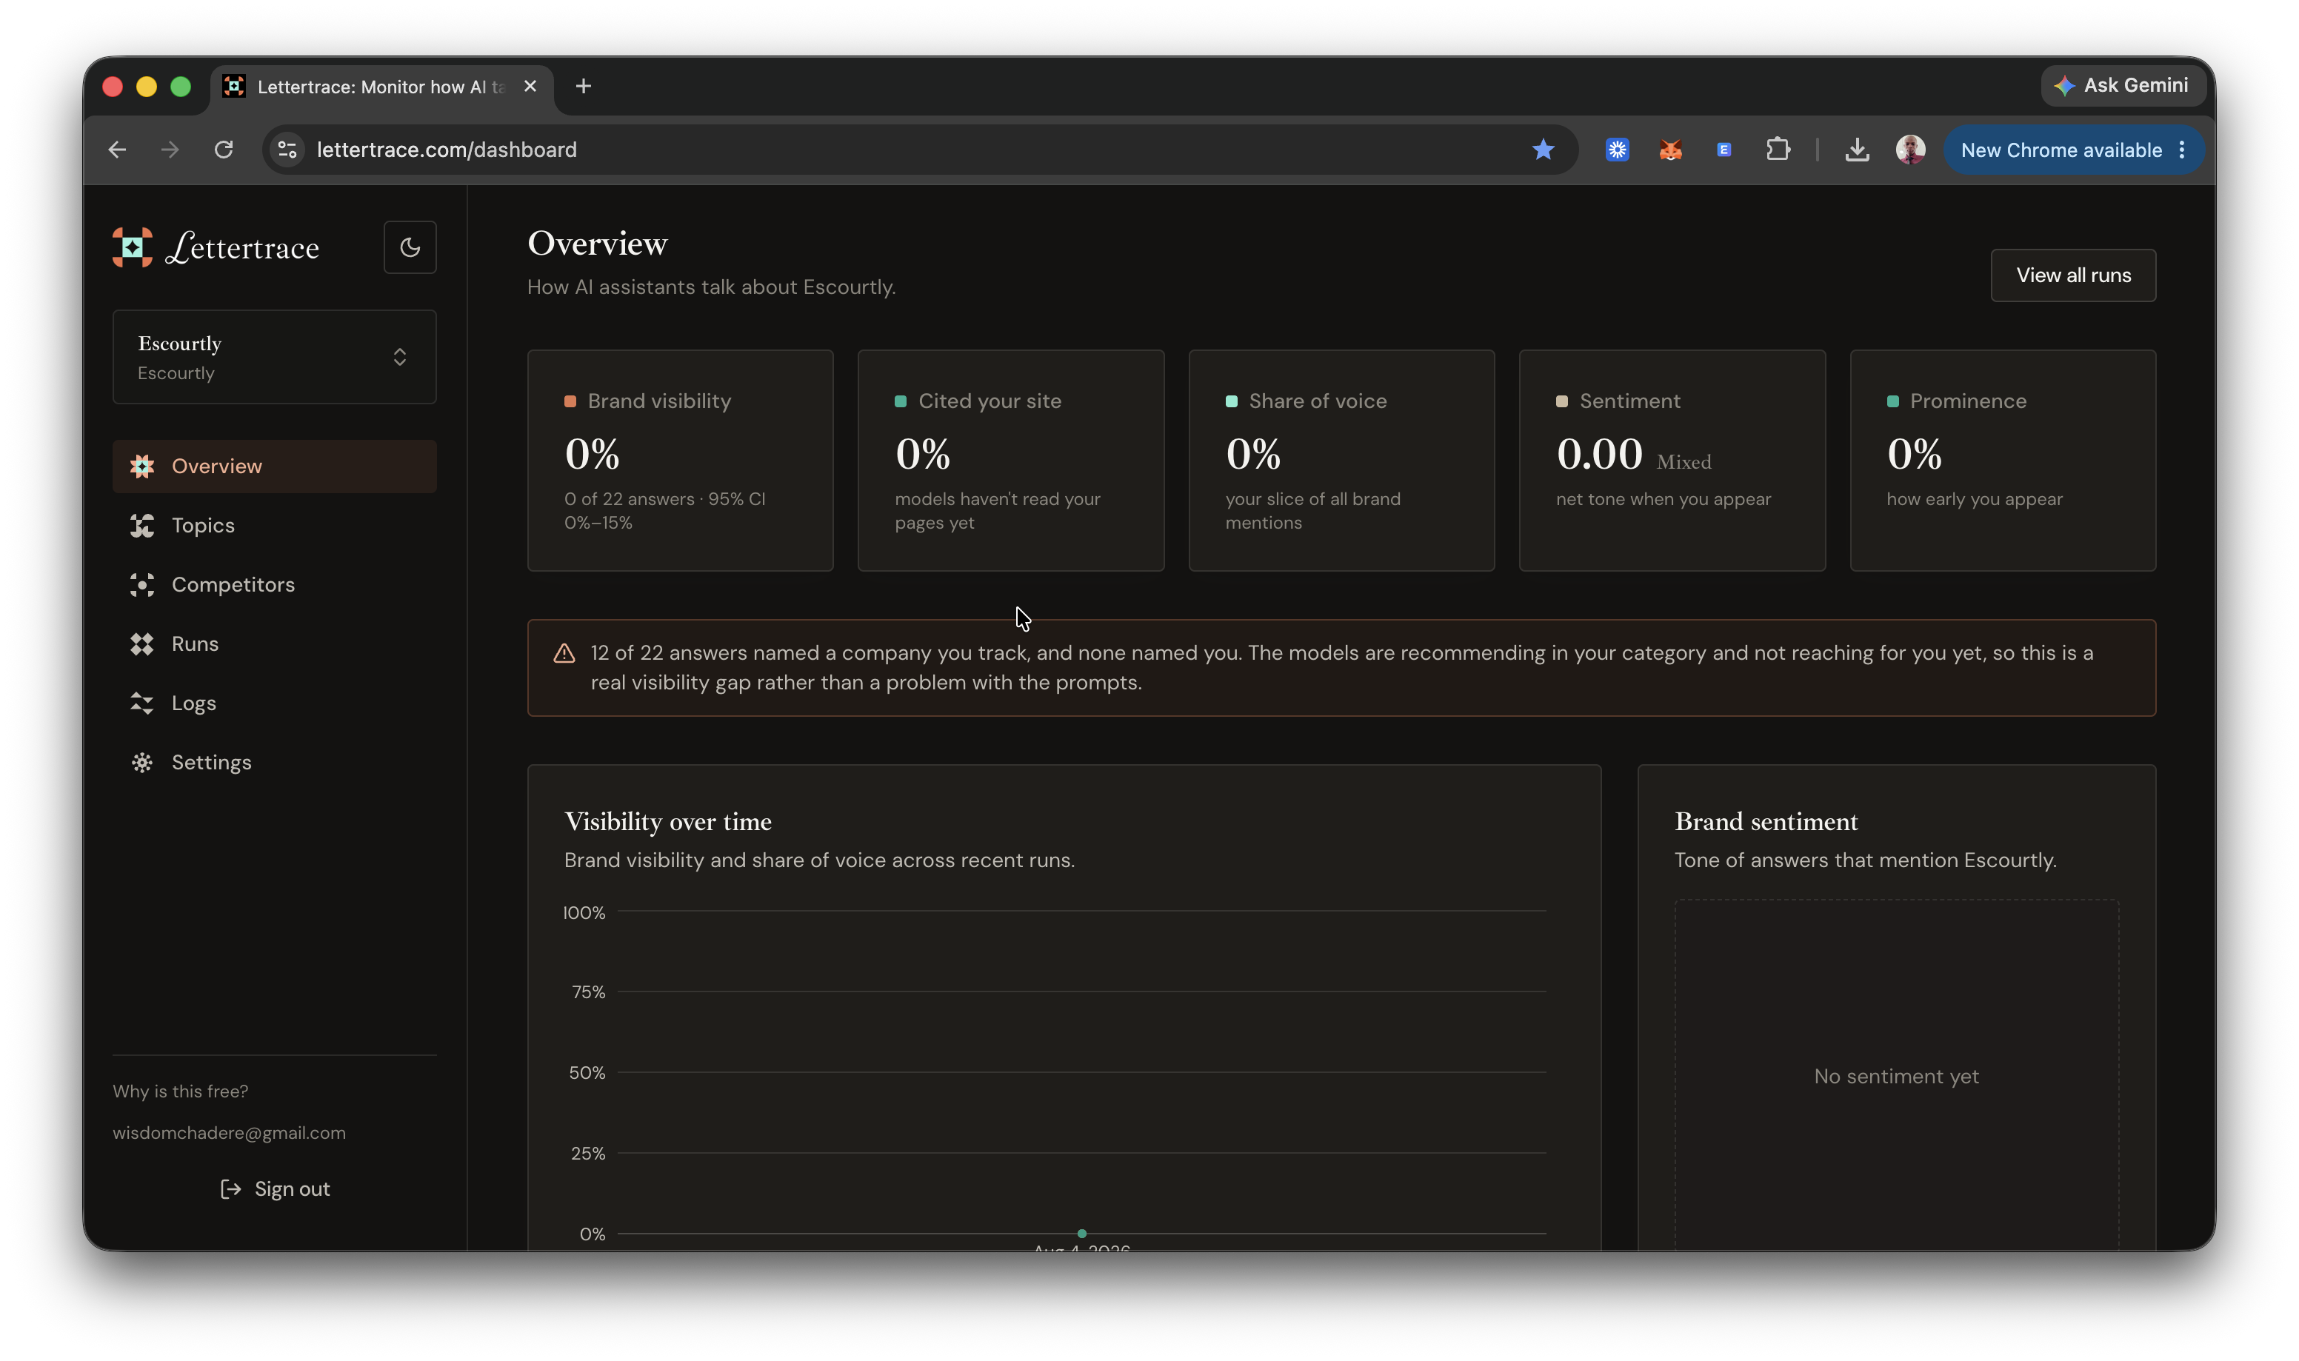Click the Sentiment 0.00 value
Viewport: 2299px width, 1361px height.
click(x=1599, y=455)
